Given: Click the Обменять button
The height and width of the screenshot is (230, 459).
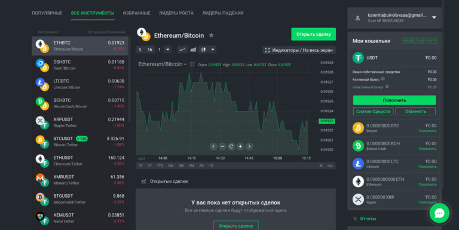Looking at the screenshot, I should 415,112.
